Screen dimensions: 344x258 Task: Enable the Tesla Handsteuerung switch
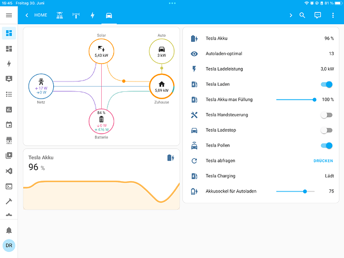click(x=326, y=115)
